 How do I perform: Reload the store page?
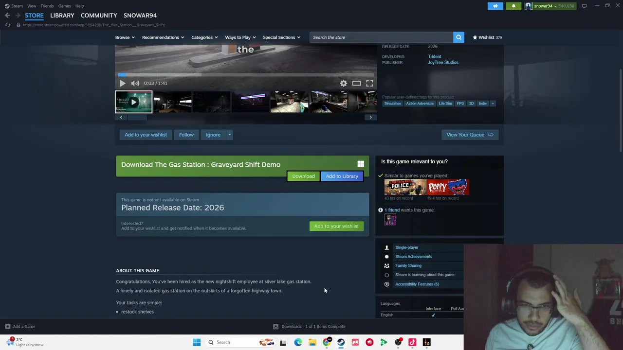coord(7,25)
